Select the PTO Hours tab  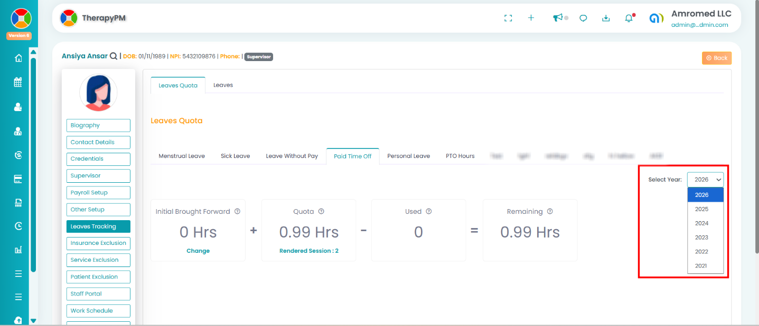[459, 156]
